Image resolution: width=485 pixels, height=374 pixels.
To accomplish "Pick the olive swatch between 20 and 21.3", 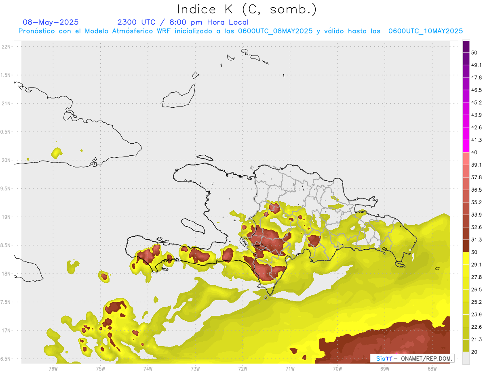I will point(466,346).
